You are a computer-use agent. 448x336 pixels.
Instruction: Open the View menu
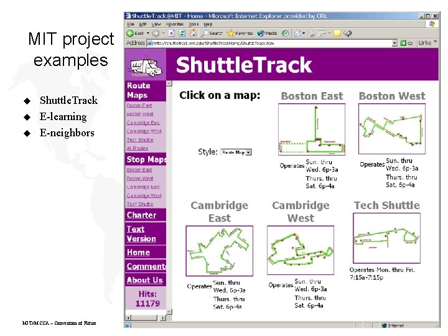pos(156,24)
